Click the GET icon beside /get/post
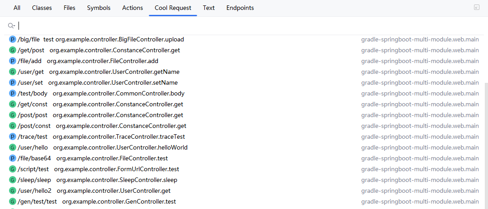488x209 pixels. [12, 50]
